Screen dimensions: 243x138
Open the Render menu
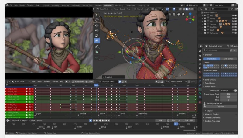pos(22,5)
